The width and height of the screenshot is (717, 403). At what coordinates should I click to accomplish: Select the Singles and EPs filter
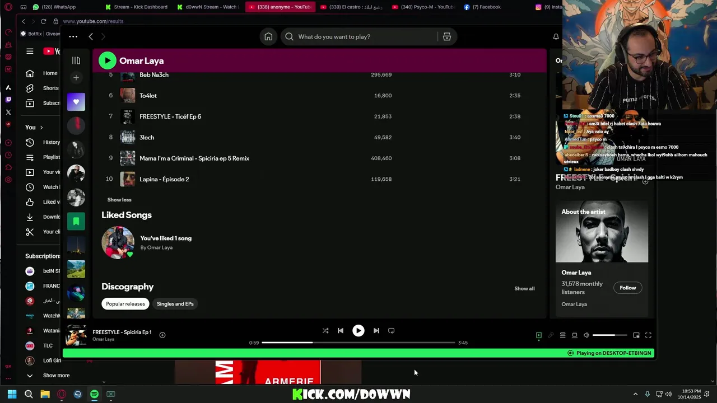point(175,304)
